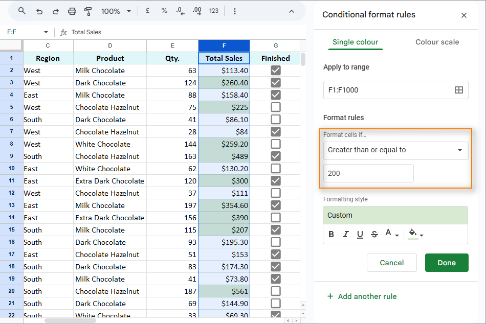This screenshot has width=486, height=324.
Task: Apply bold in Formatting style
Action: [x=331, y=234]
